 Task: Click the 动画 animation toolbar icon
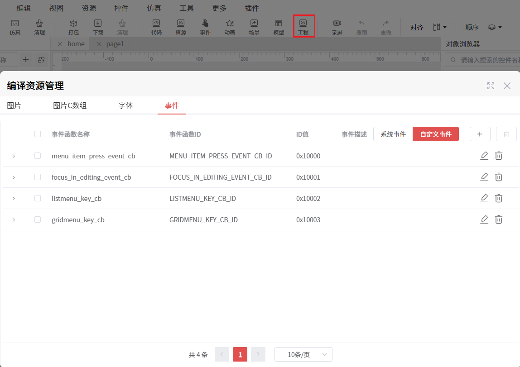click(230, 27)
